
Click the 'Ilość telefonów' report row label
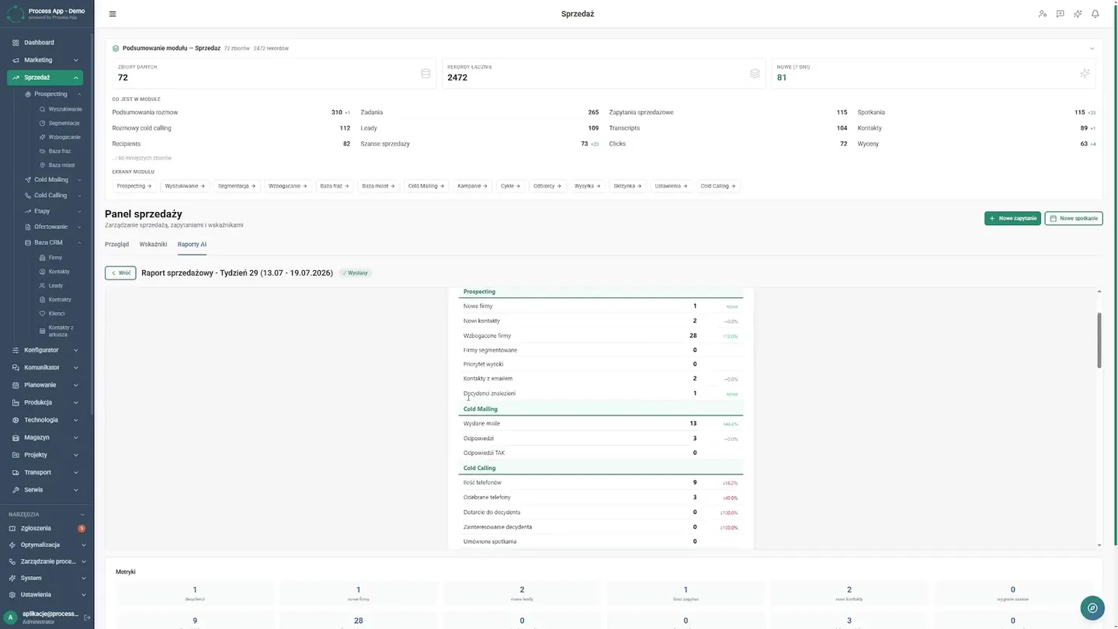click(482, 483)
